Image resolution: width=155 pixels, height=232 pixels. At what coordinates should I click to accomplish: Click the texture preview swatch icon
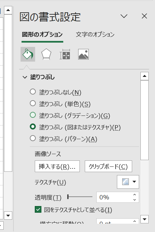(x=126, y=182)
